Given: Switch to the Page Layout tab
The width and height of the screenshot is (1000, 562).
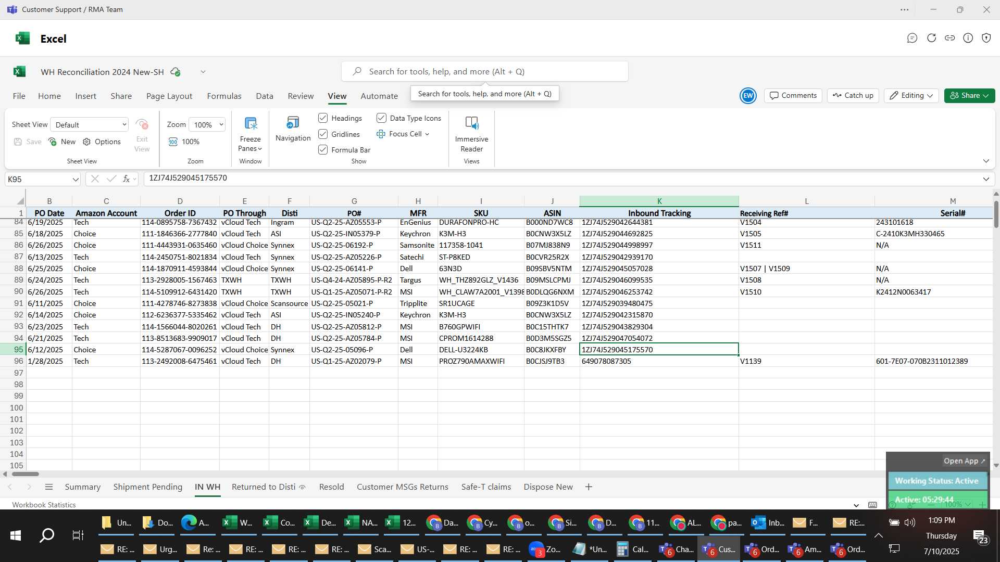Looking at the screenshot, I should pos(169,96).
